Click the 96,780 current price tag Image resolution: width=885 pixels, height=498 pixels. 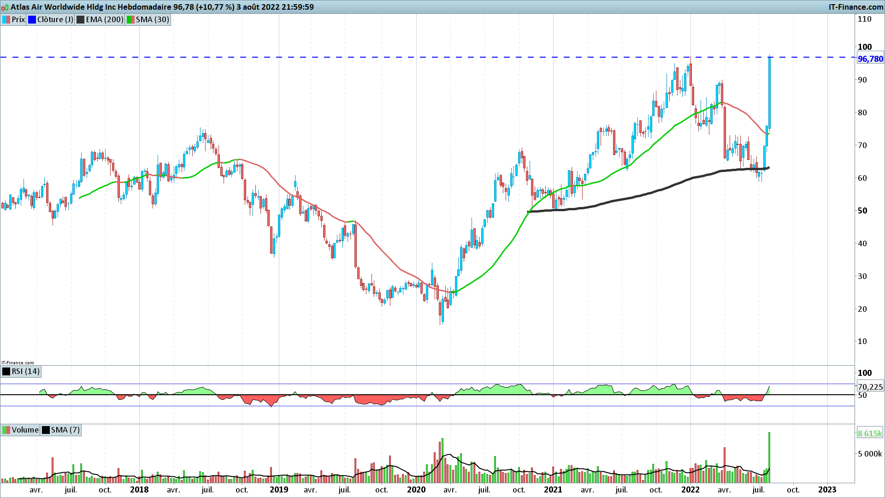coord(870,59)
